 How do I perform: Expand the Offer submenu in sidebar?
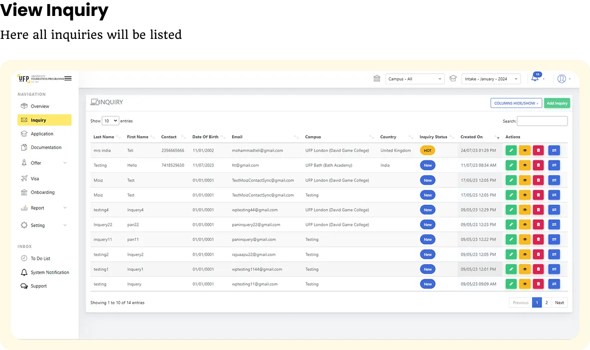click(44, 163)
